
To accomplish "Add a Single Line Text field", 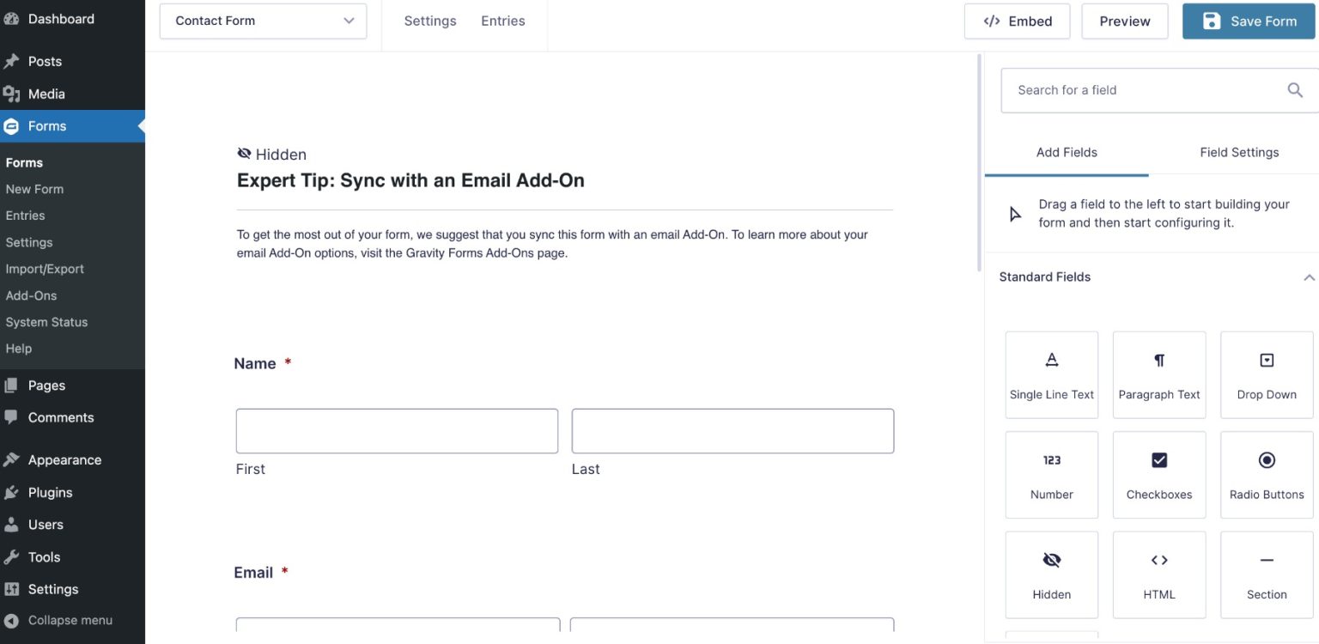I will (1051, 375).
